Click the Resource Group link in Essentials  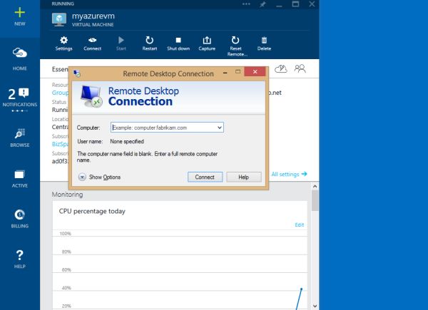tap(60, 93)
